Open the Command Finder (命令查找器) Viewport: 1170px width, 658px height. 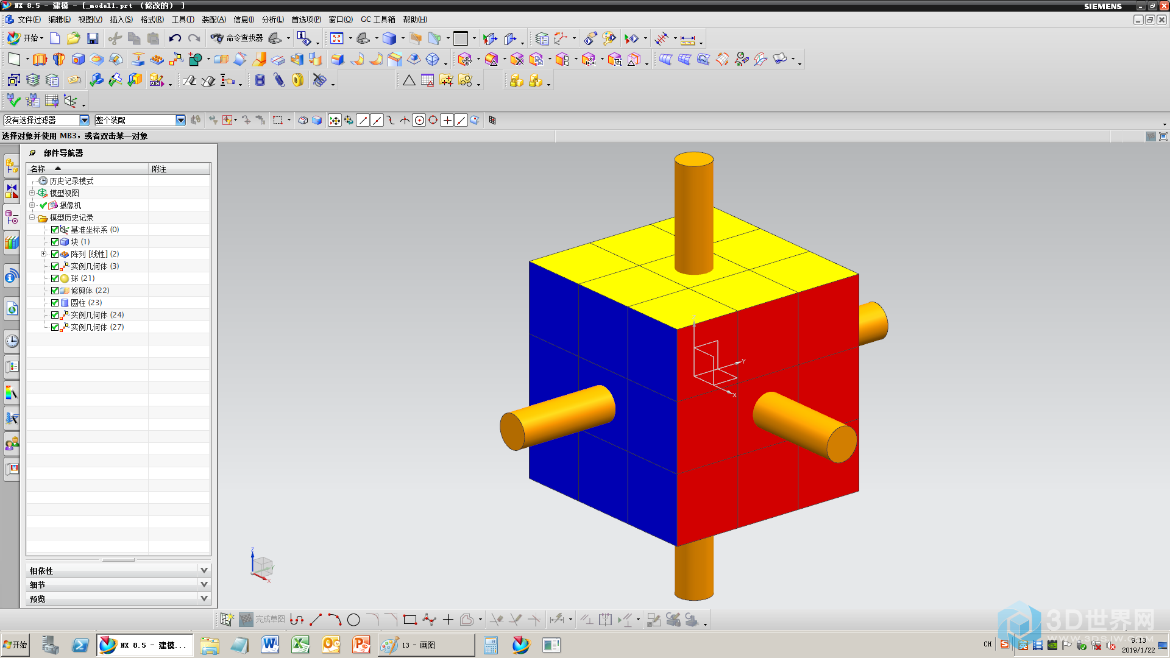click(x=236, y=38)
